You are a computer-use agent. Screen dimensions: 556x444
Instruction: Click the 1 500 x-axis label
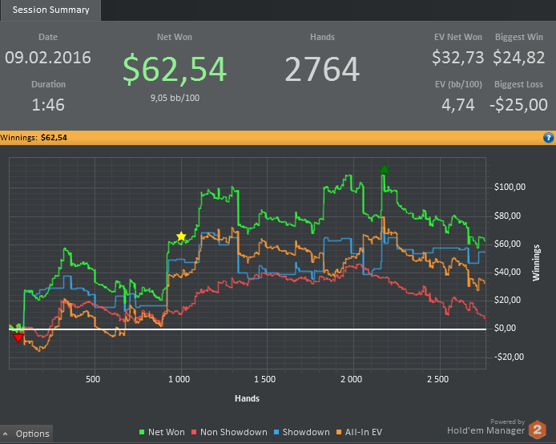point(265,379)
